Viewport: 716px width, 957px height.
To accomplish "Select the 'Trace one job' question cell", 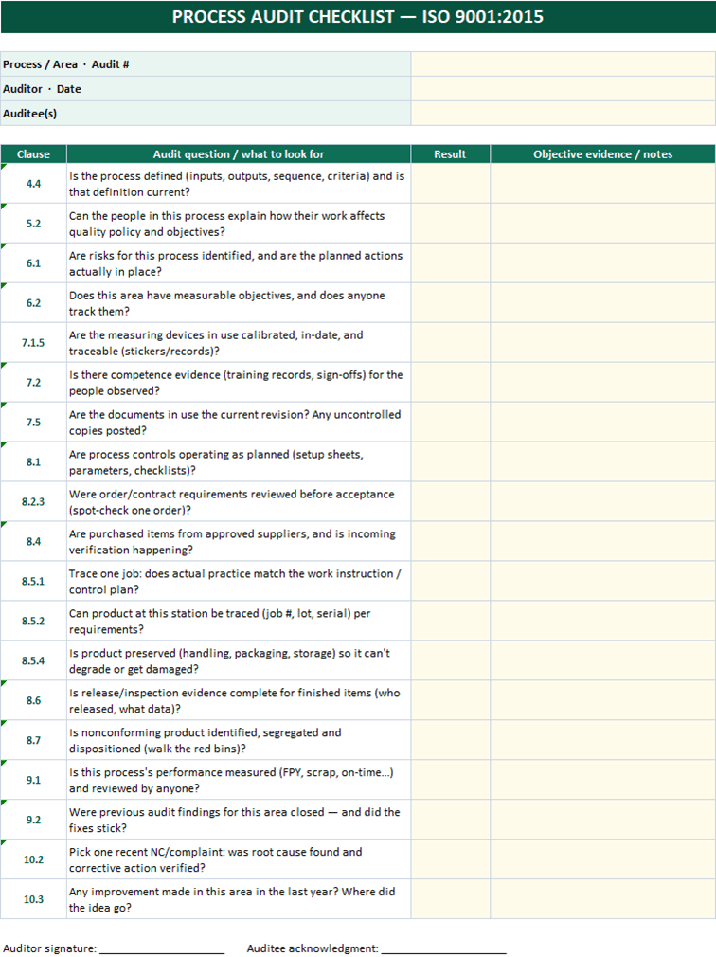I will point(239,581).
